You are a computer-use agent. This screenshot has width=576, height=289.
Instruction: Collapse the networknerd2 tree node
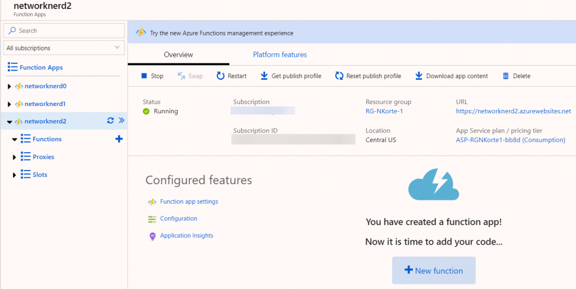point(10,122)
